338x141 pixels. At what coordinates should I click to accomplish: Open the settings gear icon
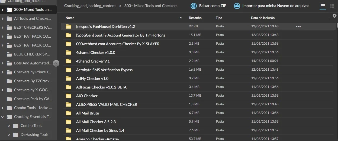(334, 16)
